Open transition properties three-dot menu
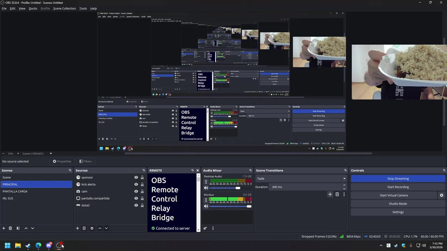Viewport: 447px width, 251px height. (x=344, y=194)
